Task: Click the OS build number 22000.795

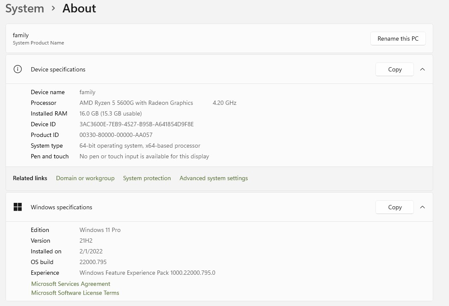Action: [93, 262]
